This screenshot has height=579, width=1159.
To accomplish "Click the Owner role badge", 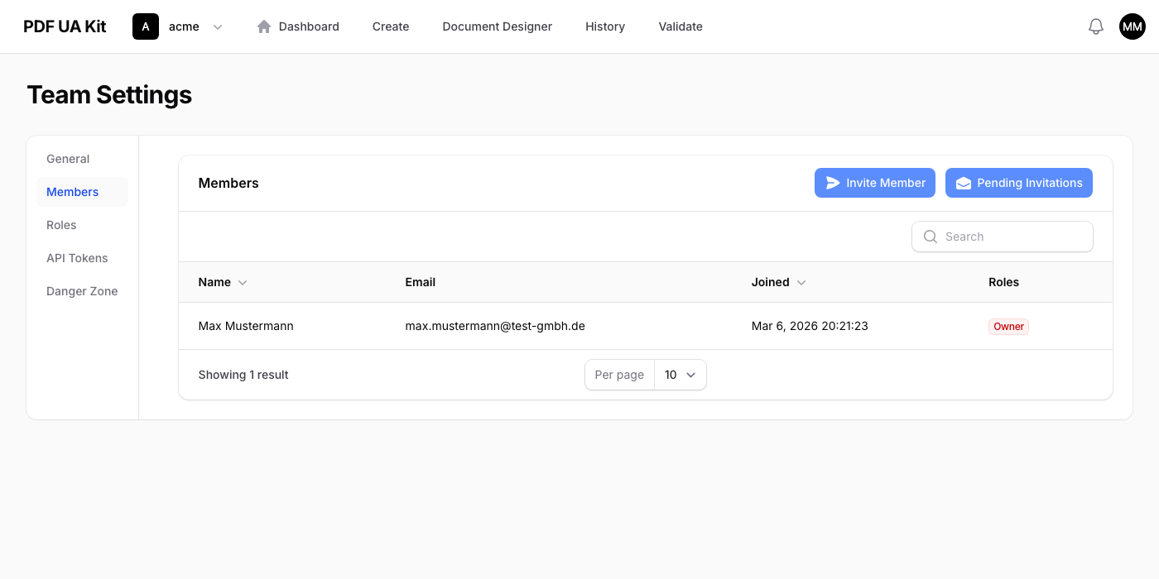I will pos(1008,327).
